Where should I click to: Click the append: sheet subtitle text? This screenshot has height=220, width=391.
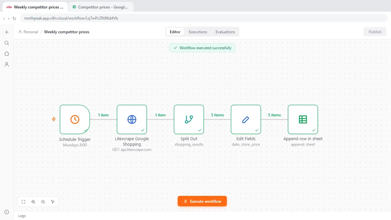(303, 144)
